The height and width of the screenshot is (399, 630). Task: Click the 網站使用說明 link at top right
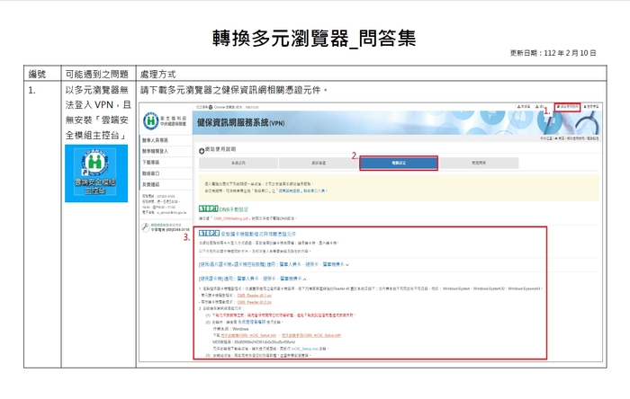[567, 107]
